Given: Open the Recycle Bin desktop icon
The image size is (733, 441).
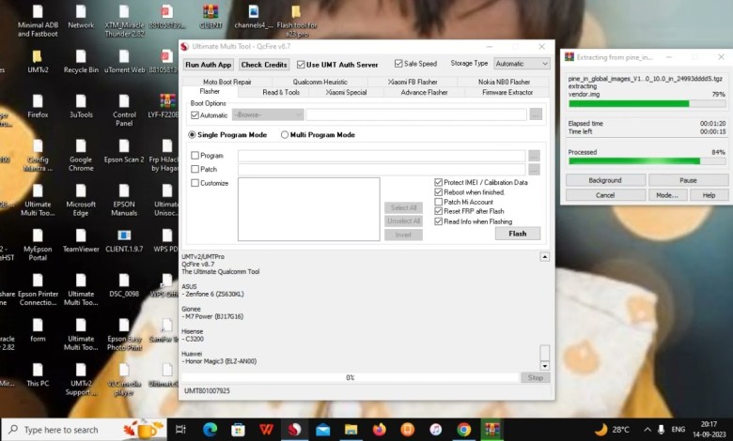Looking at the screenshot, I should 81,58.
